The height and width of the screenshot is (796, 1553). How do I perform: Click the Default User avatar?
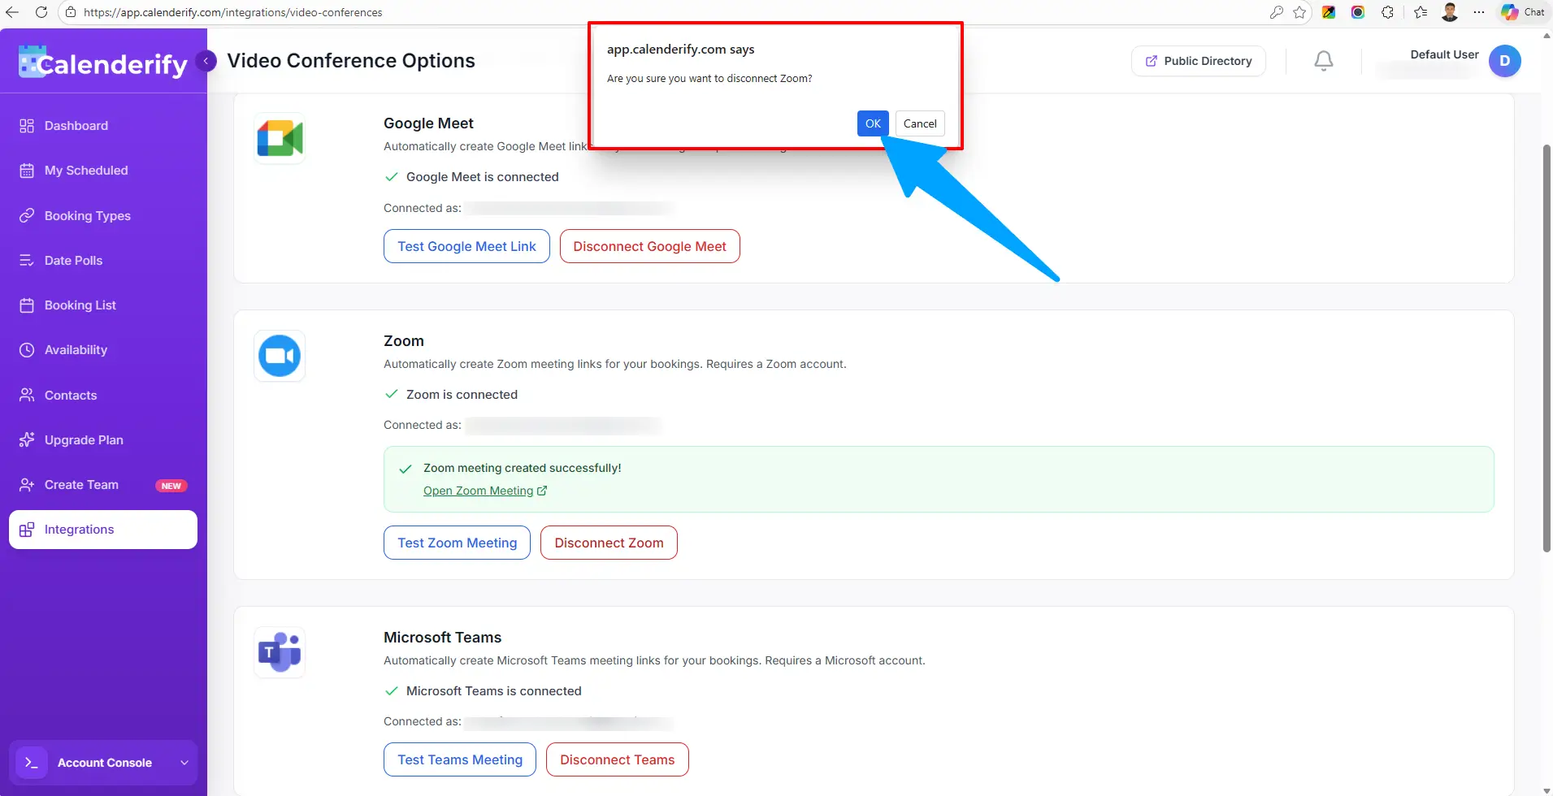pyautogui.click(x=1505, y=61)
